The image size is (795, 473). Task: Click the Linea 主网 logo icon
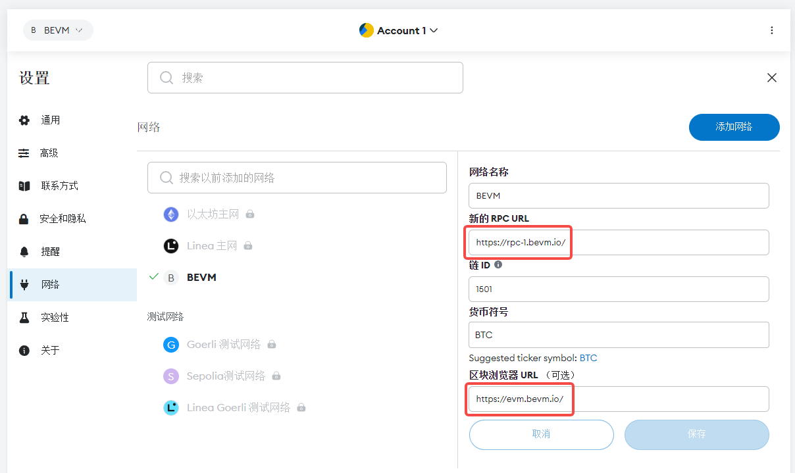171,245
